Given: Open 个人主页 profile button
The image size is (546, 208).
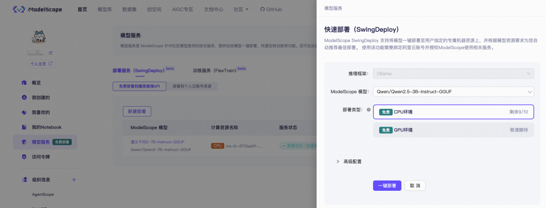Looking at the screenshot, I should [41, 64].
